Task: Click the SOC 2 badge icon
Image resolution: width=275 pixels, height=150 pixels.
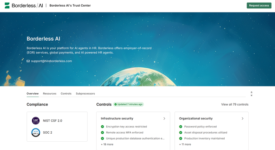Action: [x=36, y=132]
